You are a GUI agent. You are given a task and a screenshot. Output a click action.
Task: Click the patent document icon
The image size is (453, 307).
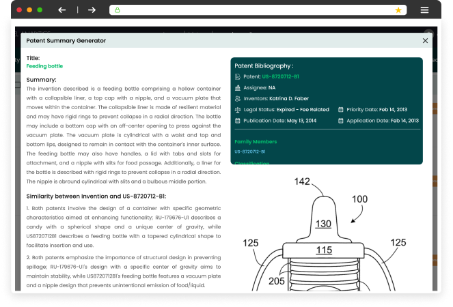click(x=238, y=76)
